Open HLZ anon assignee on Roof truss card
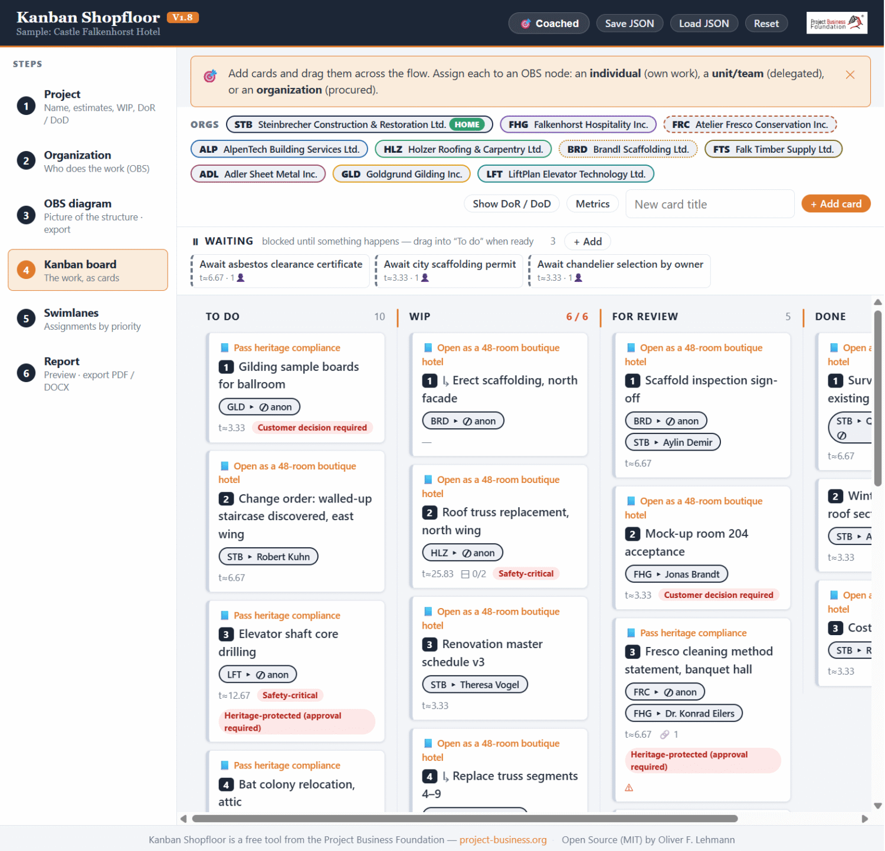 click(x=462, y=553)
